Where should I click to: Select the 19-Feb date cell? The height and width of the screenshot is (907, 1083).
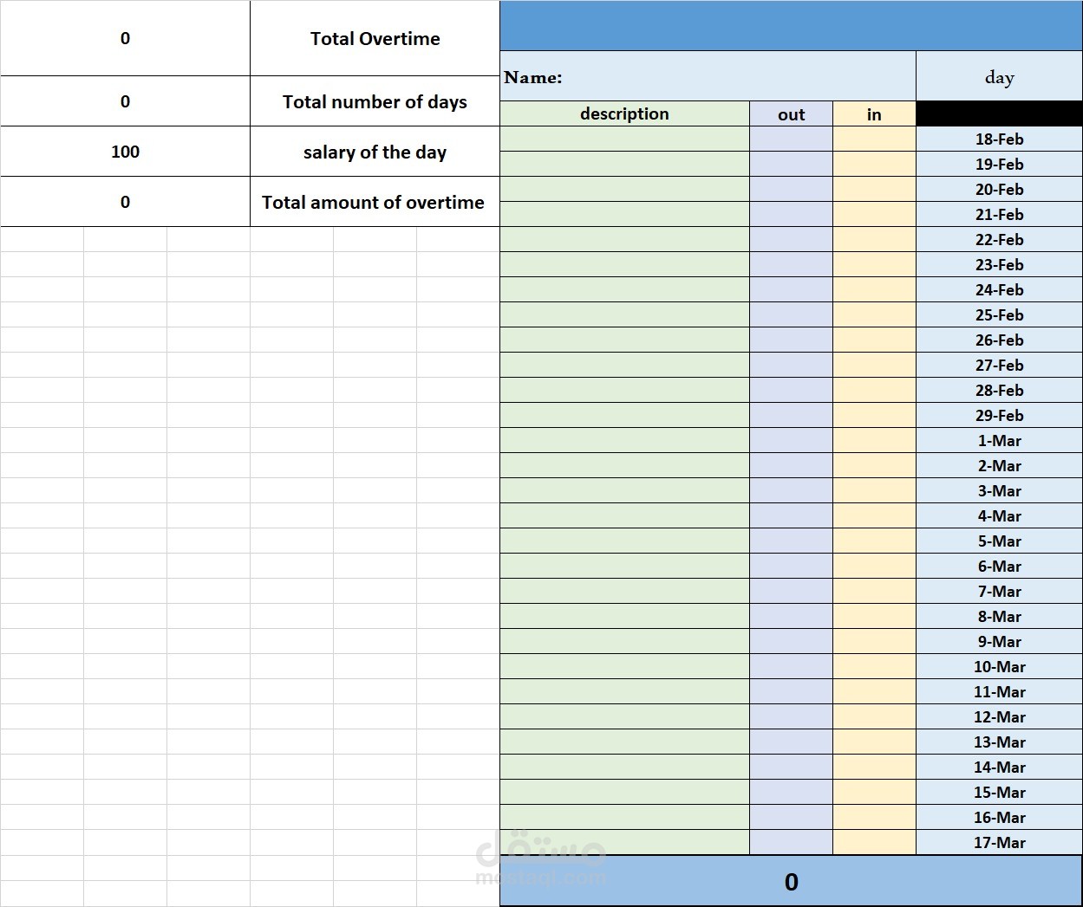tap(999, 164)
